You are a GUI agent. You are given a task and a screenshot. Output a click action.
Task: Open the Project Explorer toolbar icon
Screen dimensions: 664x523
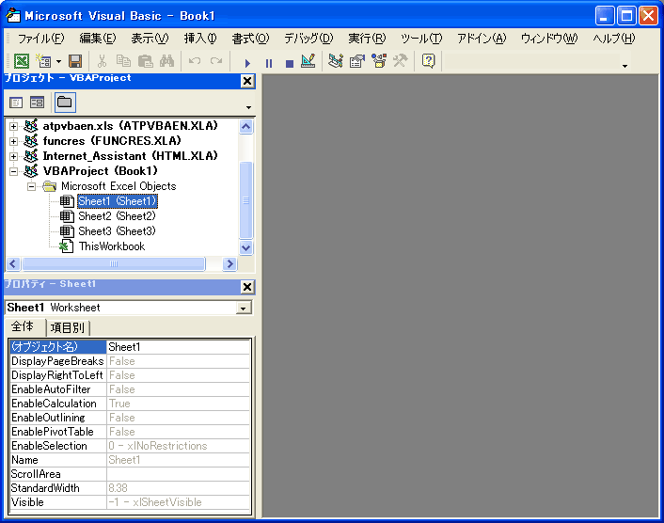coord(336,61)
